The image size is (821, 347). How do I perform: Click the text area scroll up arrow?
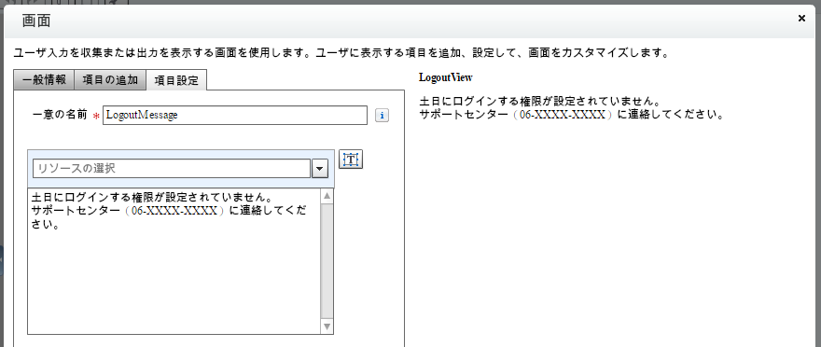(327, 196)
